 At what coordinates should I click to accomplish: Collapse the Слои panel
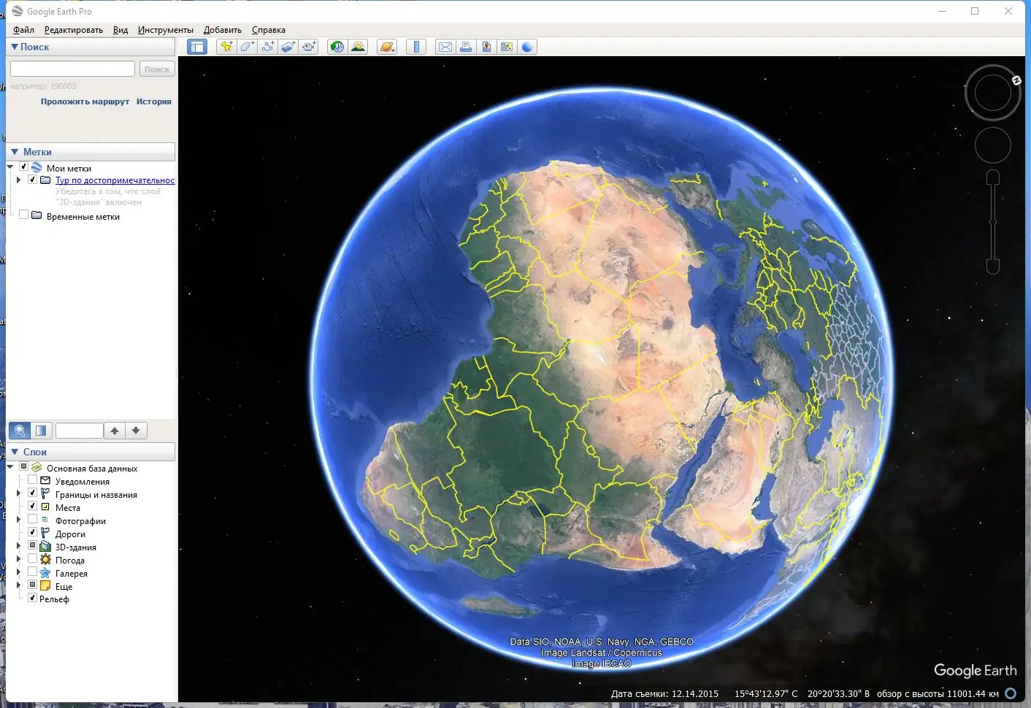[x=14, y=452]
